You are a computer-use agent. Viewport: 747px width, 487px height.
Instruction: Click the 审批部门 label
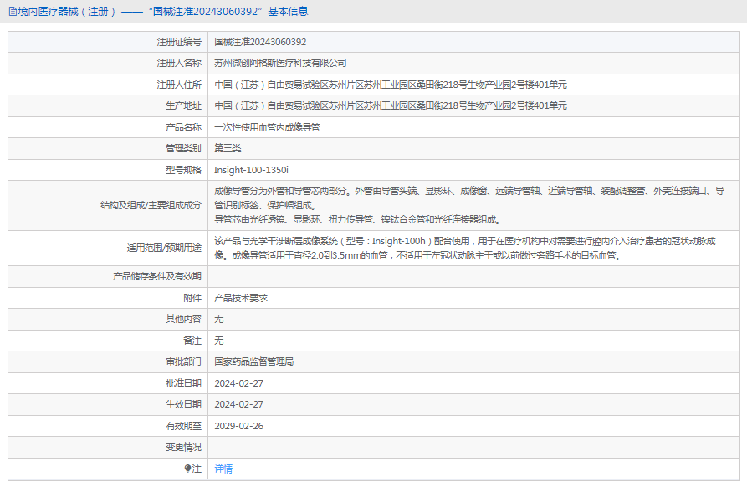183,361
